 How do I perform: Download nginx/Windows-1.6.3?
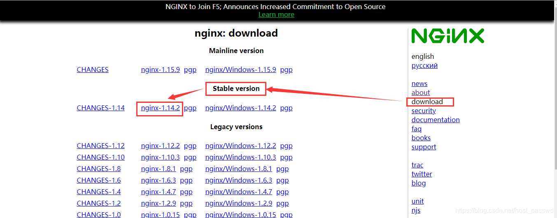(x=239, y=180)
